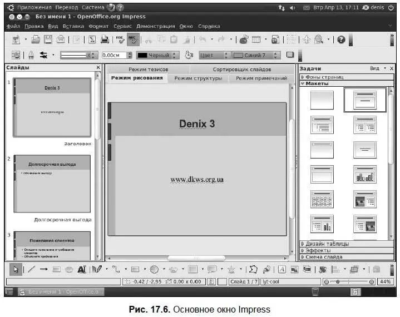Toggle the AutoSpellcheck toolbar button
This screenshot has width=400, height=317.
pos(133,39)
